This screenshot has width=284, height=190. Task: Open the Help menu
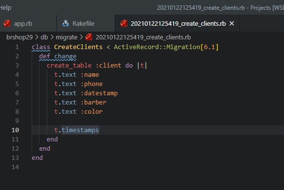(5, 8)
